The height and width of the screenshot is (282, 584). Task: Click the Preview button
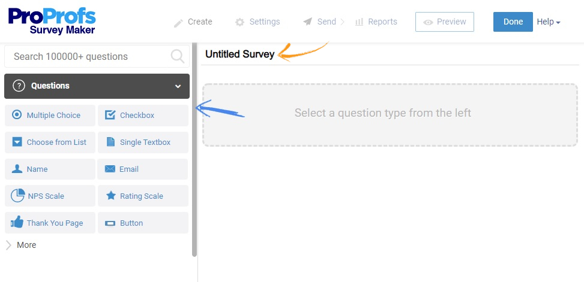coord(445,22)
